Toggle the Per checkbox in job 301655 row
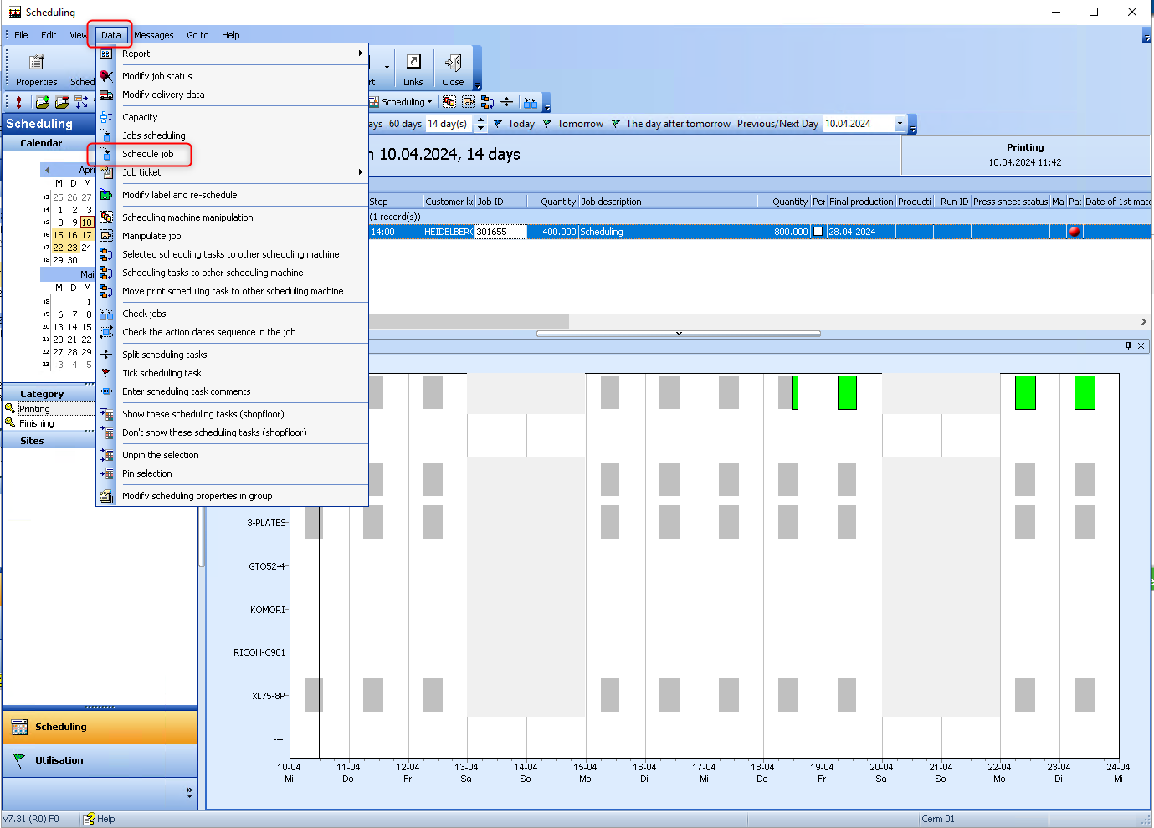 (818, 232)
